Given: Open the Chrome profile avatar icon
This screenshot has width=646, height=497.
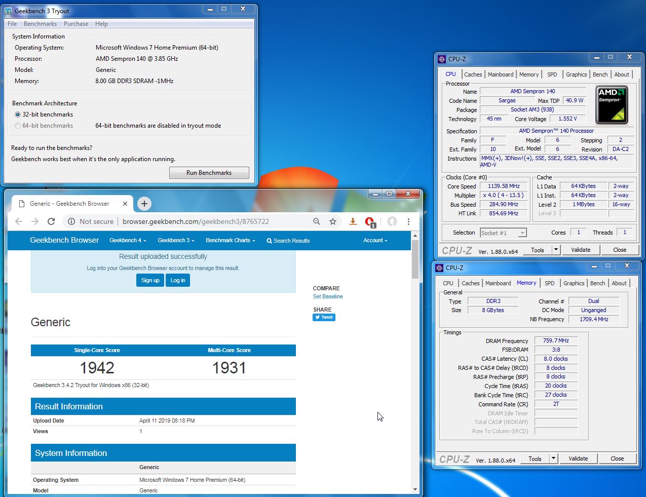Looking at the screenshot, I should click(x=392, y=221).
